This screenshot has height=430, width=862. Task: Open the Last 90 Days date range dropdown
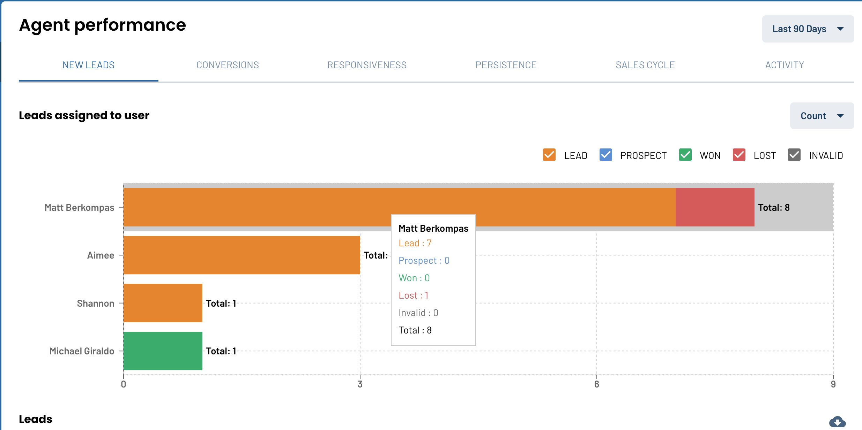(808, 29)
